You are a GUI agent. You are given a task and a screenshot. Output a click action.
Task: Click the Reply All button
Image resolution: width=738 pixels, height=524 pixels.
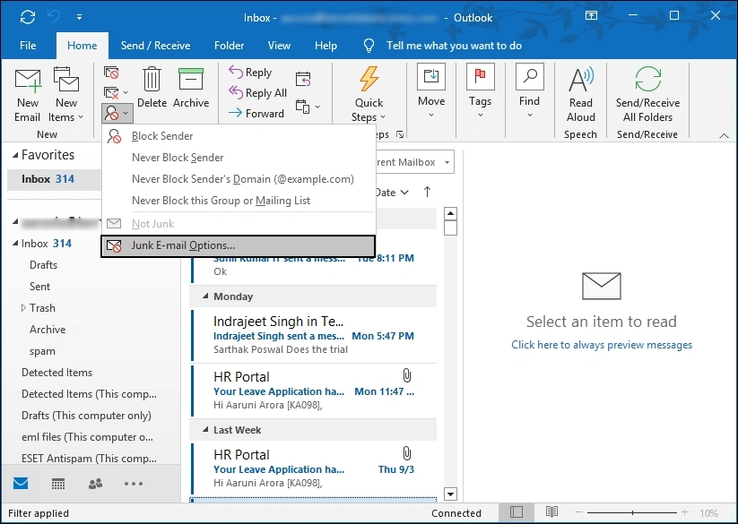pos(257,92)
